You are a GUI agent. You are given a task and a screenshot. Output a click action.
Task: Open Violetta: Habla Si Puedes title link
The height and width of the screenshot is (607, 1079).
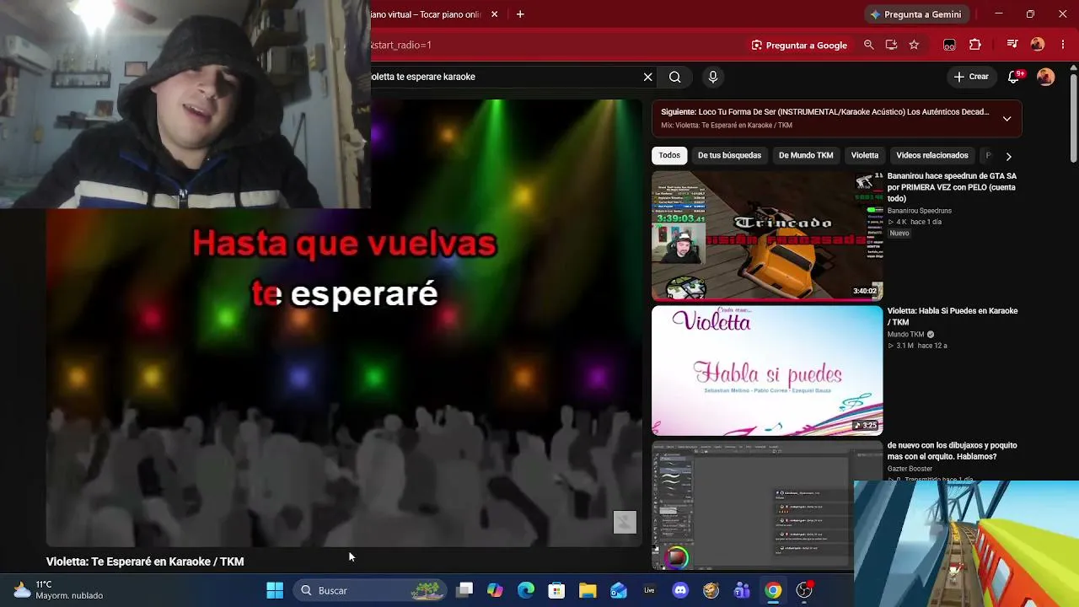tap(953, 316)
